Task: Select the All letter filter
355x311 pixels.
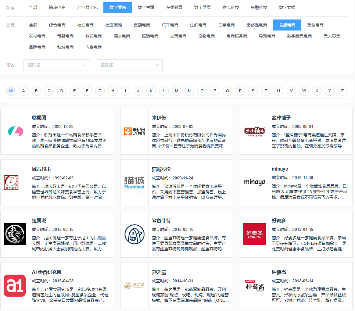Action: click(x=11, y=91)
